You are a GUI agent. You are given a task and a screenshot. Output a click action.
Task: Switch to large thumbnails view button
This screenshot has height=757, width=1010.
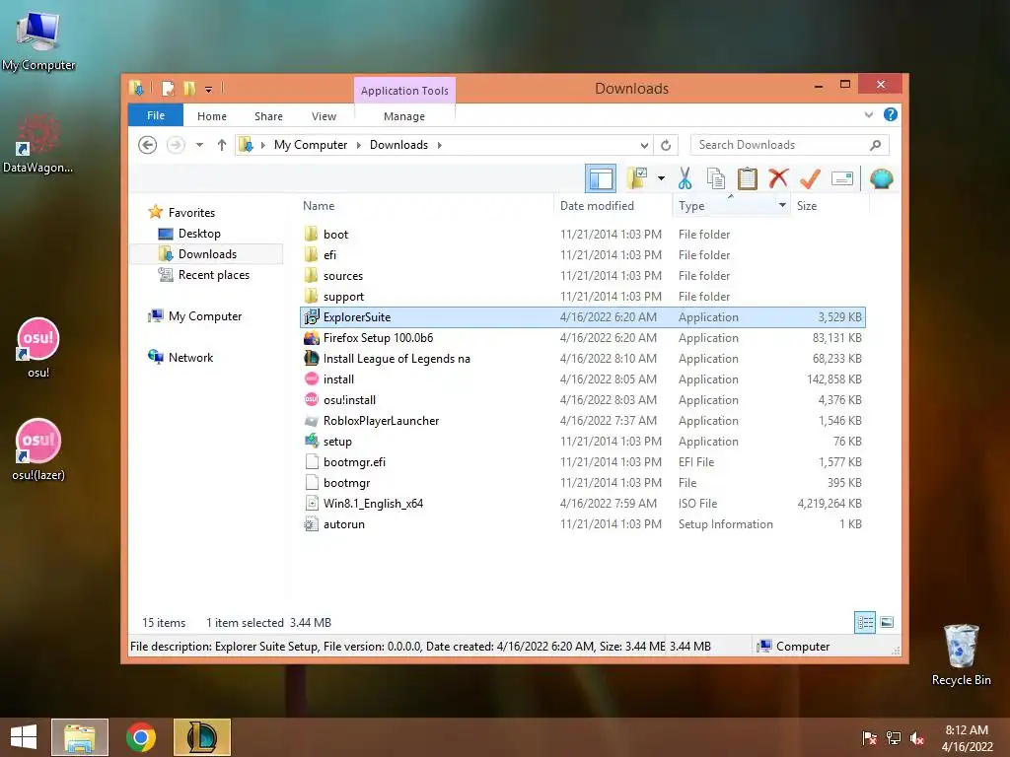[x=887, y=622]
